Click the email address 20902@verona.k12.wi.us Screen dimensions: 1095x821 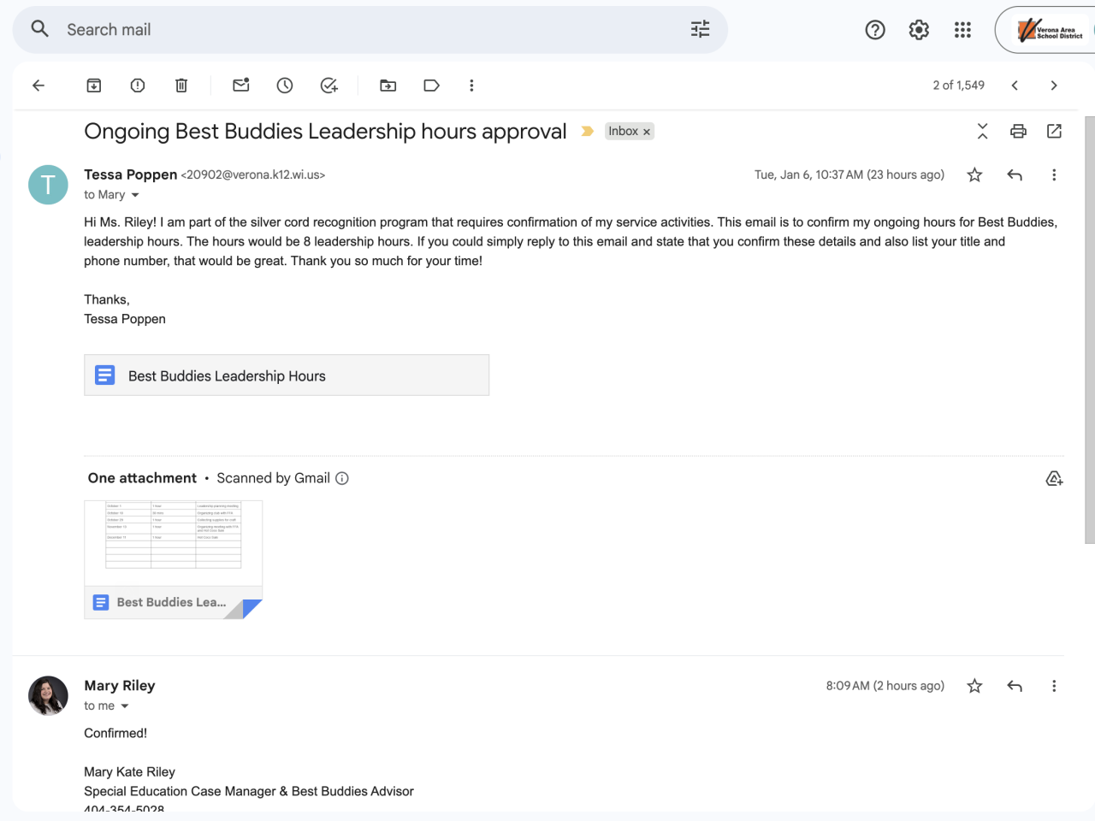[x=253, y=174]
